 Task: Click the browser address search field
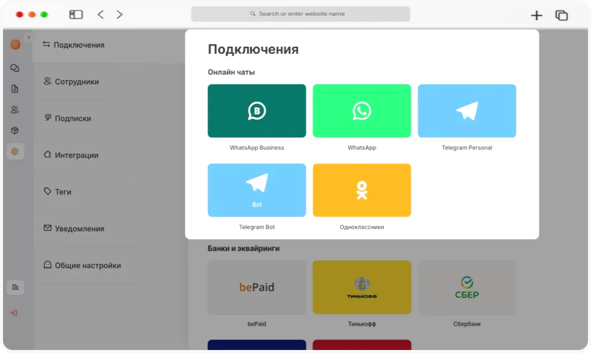point(301,14)
